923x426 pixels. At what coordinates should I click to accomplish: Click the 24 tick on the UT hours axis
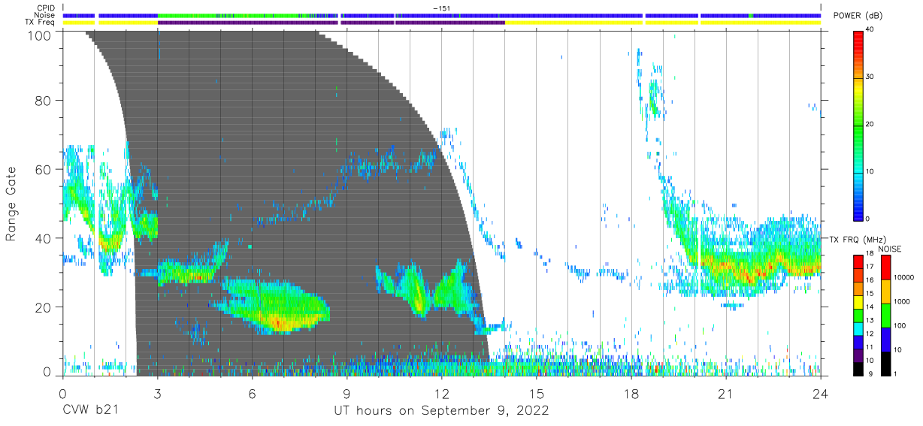pos(821,393)
